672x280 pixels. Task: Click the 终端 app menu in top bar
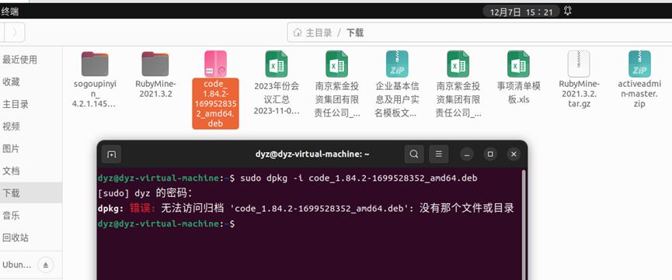click(x=9, y=12)
